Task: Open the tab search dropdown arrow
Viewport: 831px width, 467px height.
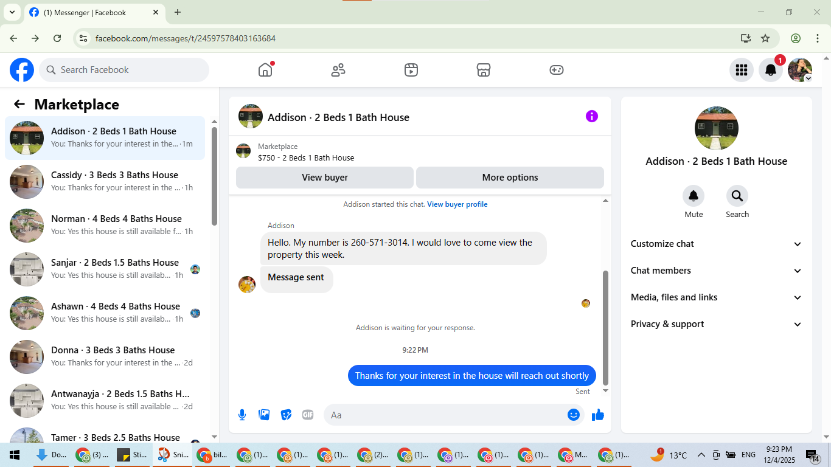Action: [x=12, y=12]
